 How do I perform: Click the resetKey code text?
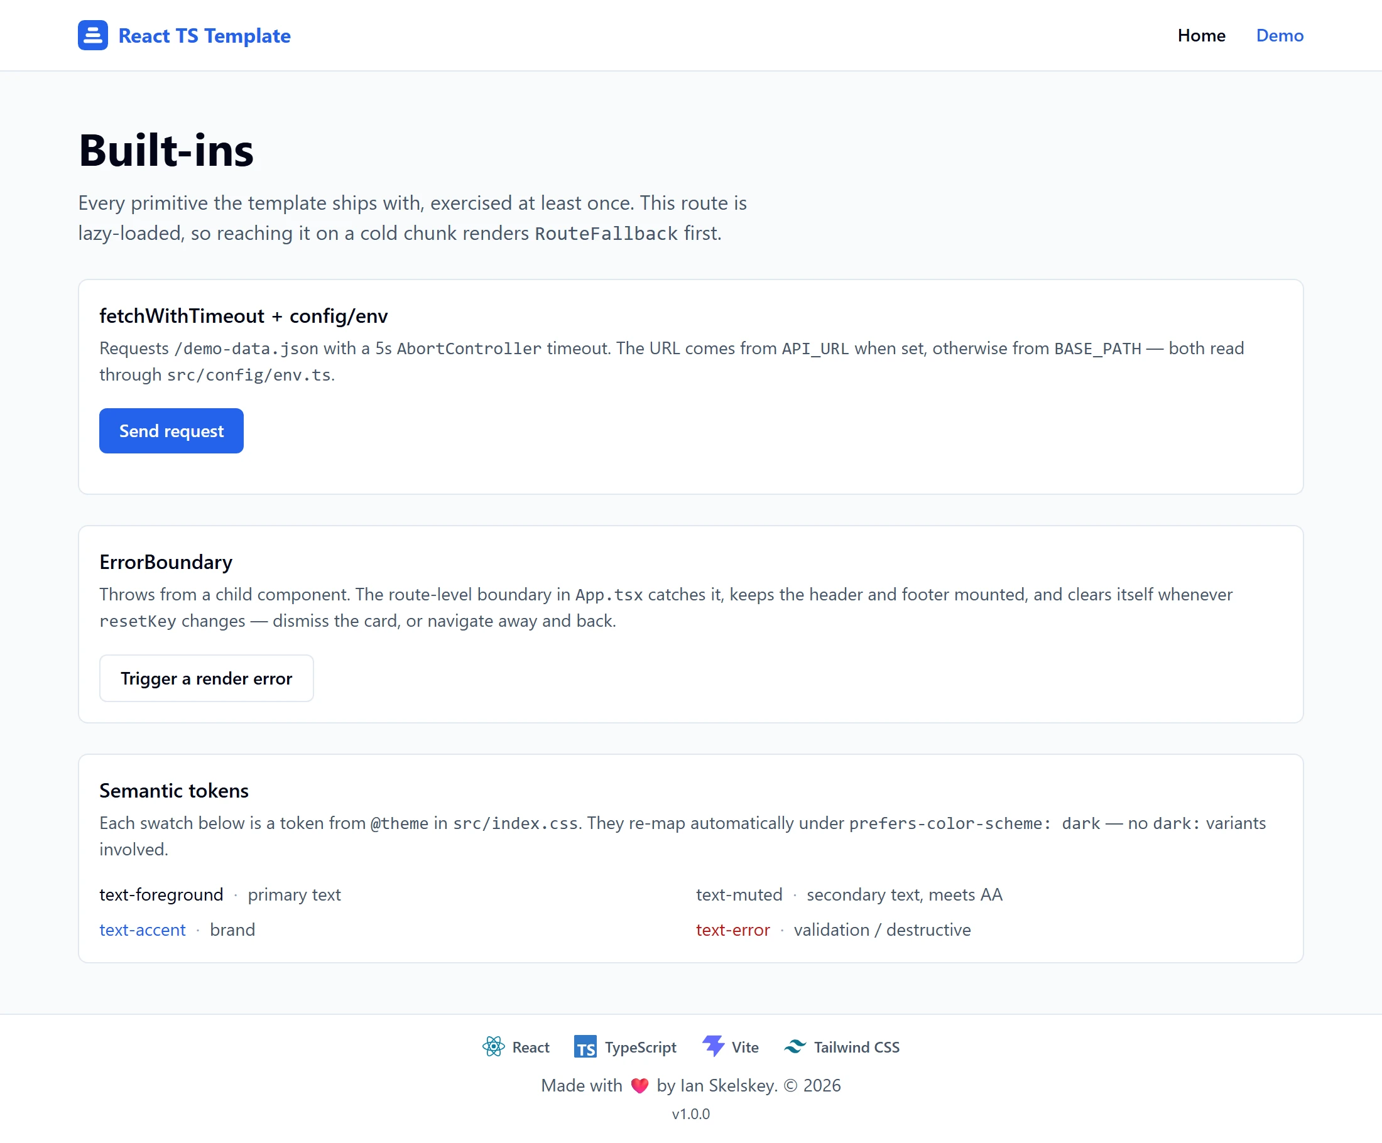click(138, 621)
